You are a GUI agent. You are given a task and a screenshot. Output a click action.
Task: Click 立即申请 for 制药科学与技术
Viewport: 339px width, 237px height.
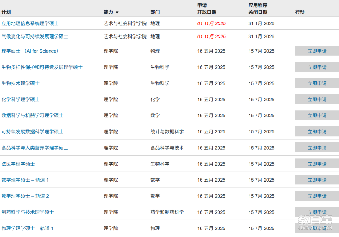click(x=317, y=212)
